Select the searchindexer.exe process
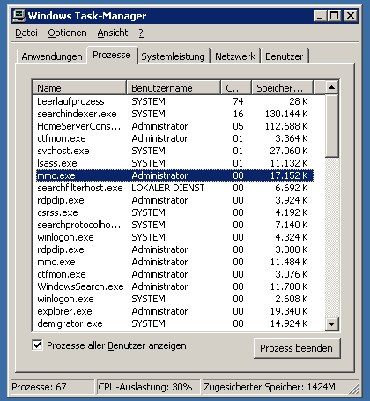 point(174,114)
